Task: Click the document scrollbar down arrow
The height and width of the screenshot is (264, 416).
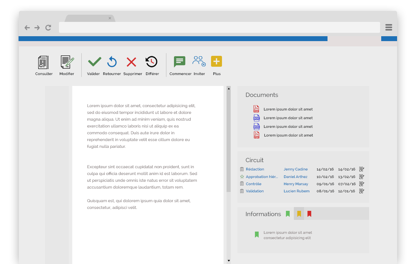Action: [x=228, y=261]
